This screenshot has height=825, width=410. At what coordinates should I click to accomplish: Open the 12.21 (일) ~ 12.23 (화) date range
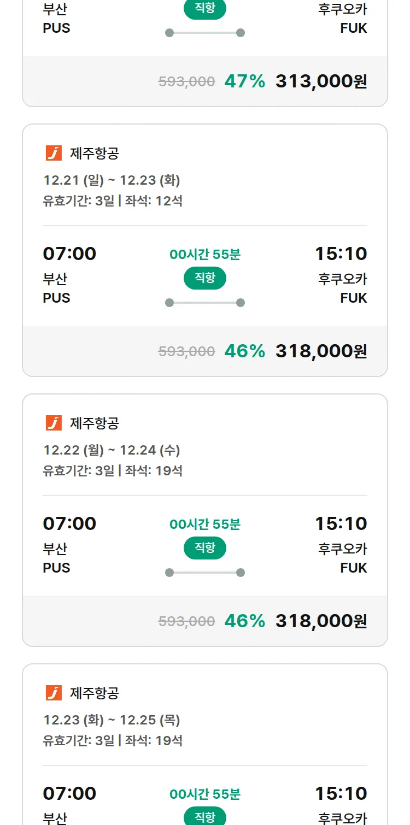click(112, 180)
